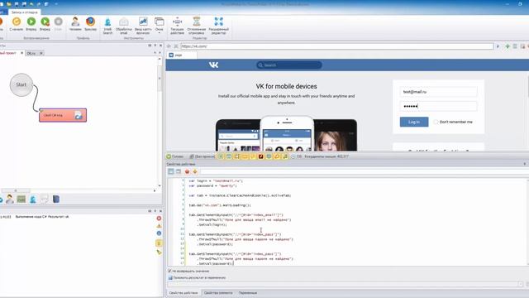This screenshot has width=529, height=298.
Task: Switch to the Свойства элемента bottom tab
Action: pyautogui.click(x=218, y=293)
